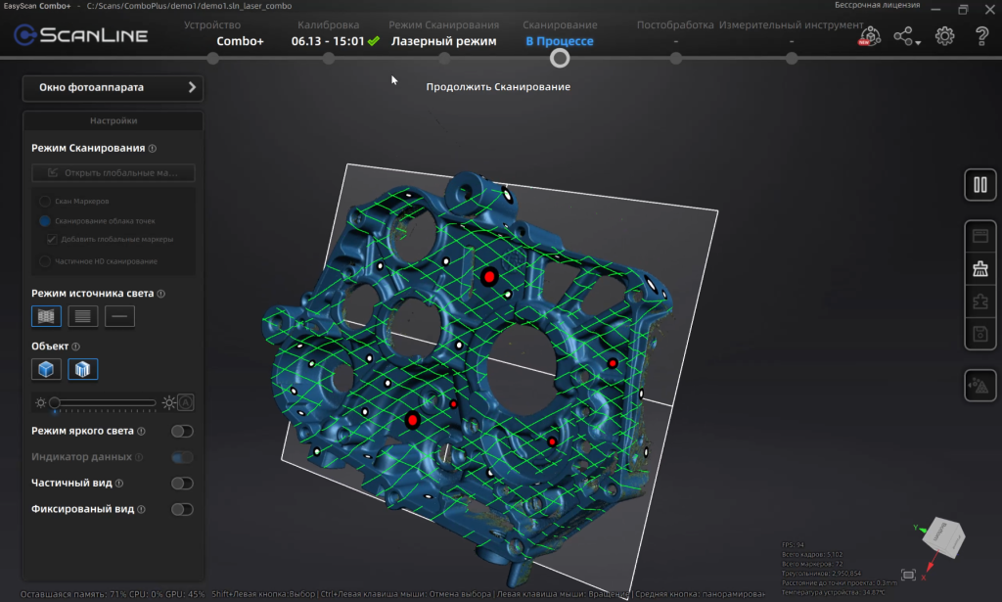Turn on the Фиксированый вид switch
The image size is (1002, 602).
tap(182, 509)
